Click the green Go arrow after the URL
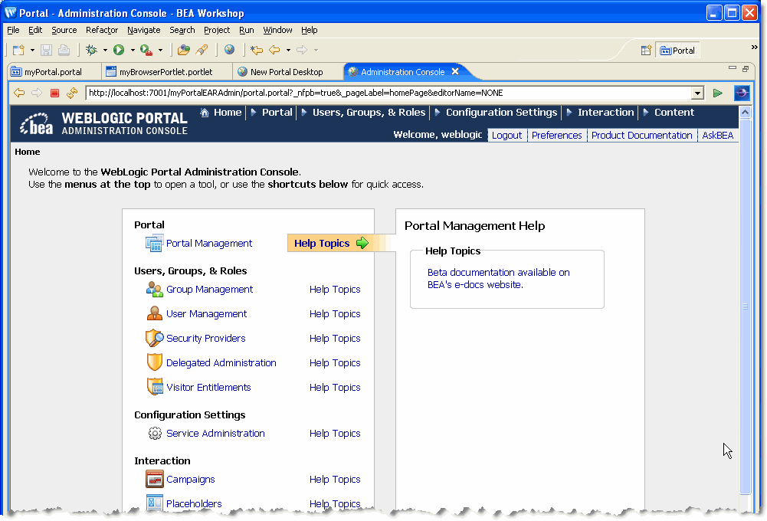Viewport: 767px width, 521px height. (718, 93)
